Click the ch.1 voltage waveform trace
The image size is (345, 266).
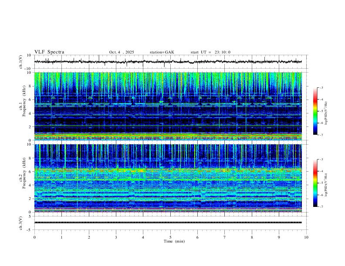(168, 62)
